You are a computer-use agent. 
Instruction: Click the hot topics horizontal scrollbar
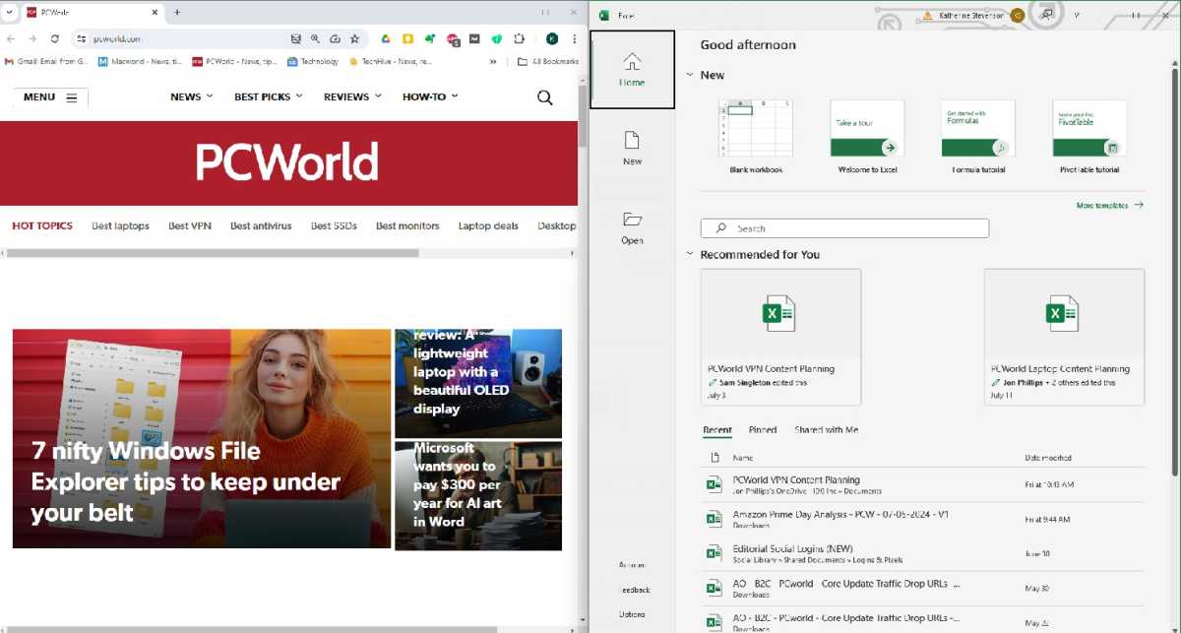click(213, 253)
